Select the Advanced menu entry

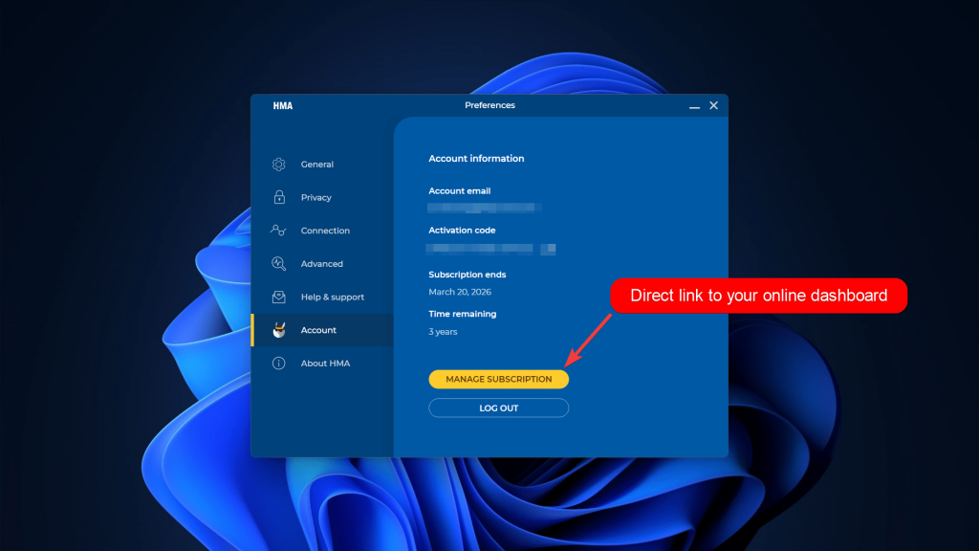(x=322, y=264)
